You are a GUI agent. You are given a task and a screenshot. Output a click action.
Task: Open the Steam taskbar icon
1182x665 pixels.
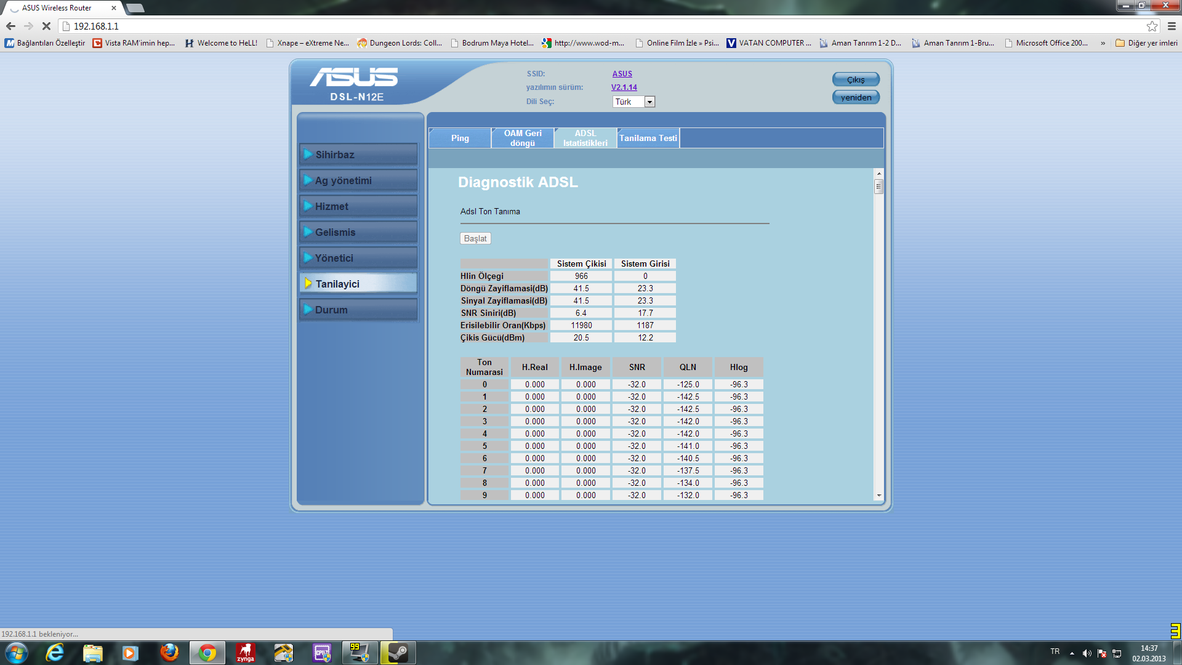[x=398, y=653]
